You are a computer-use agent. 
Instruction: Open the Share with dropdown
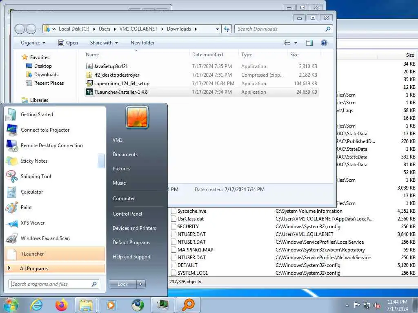pos(104,43)
